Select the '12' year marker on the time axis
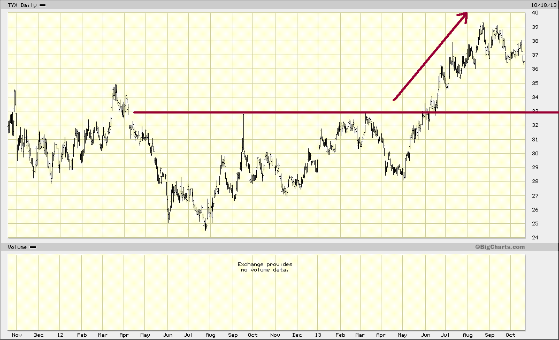The height and width of the screenshot is (340, 559). click(x=59, y=335)
